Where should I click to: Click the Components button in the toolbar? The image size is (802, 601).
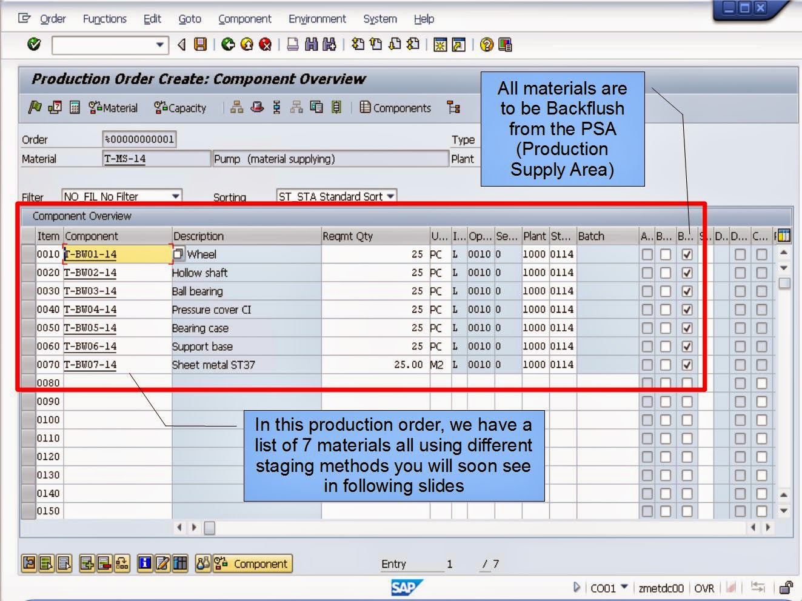(396, 108)
